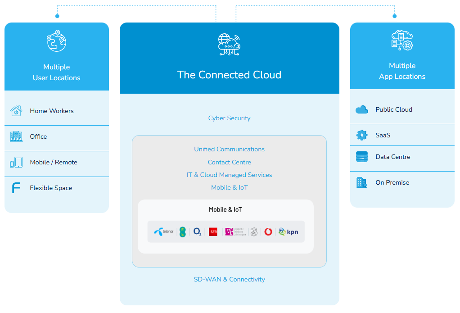Click the Public Cloud icon

coord(362,109)
